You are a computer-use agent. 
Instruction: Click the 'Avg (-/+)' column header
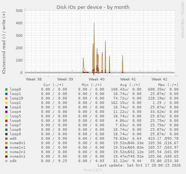130,85
